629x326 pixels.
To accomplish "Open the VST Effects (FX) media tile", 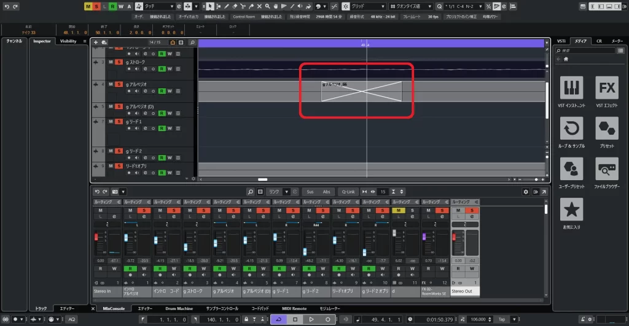I will pos(607,89).
